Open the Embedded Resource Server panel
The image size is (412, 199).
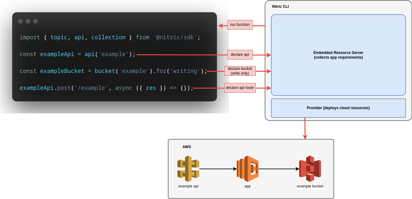coord(338,55)
